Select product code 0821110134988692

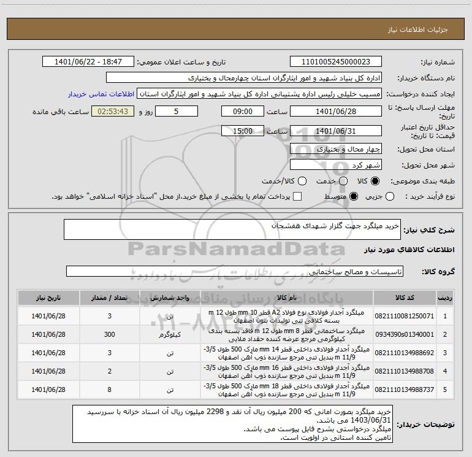click(x=405, y=353)
